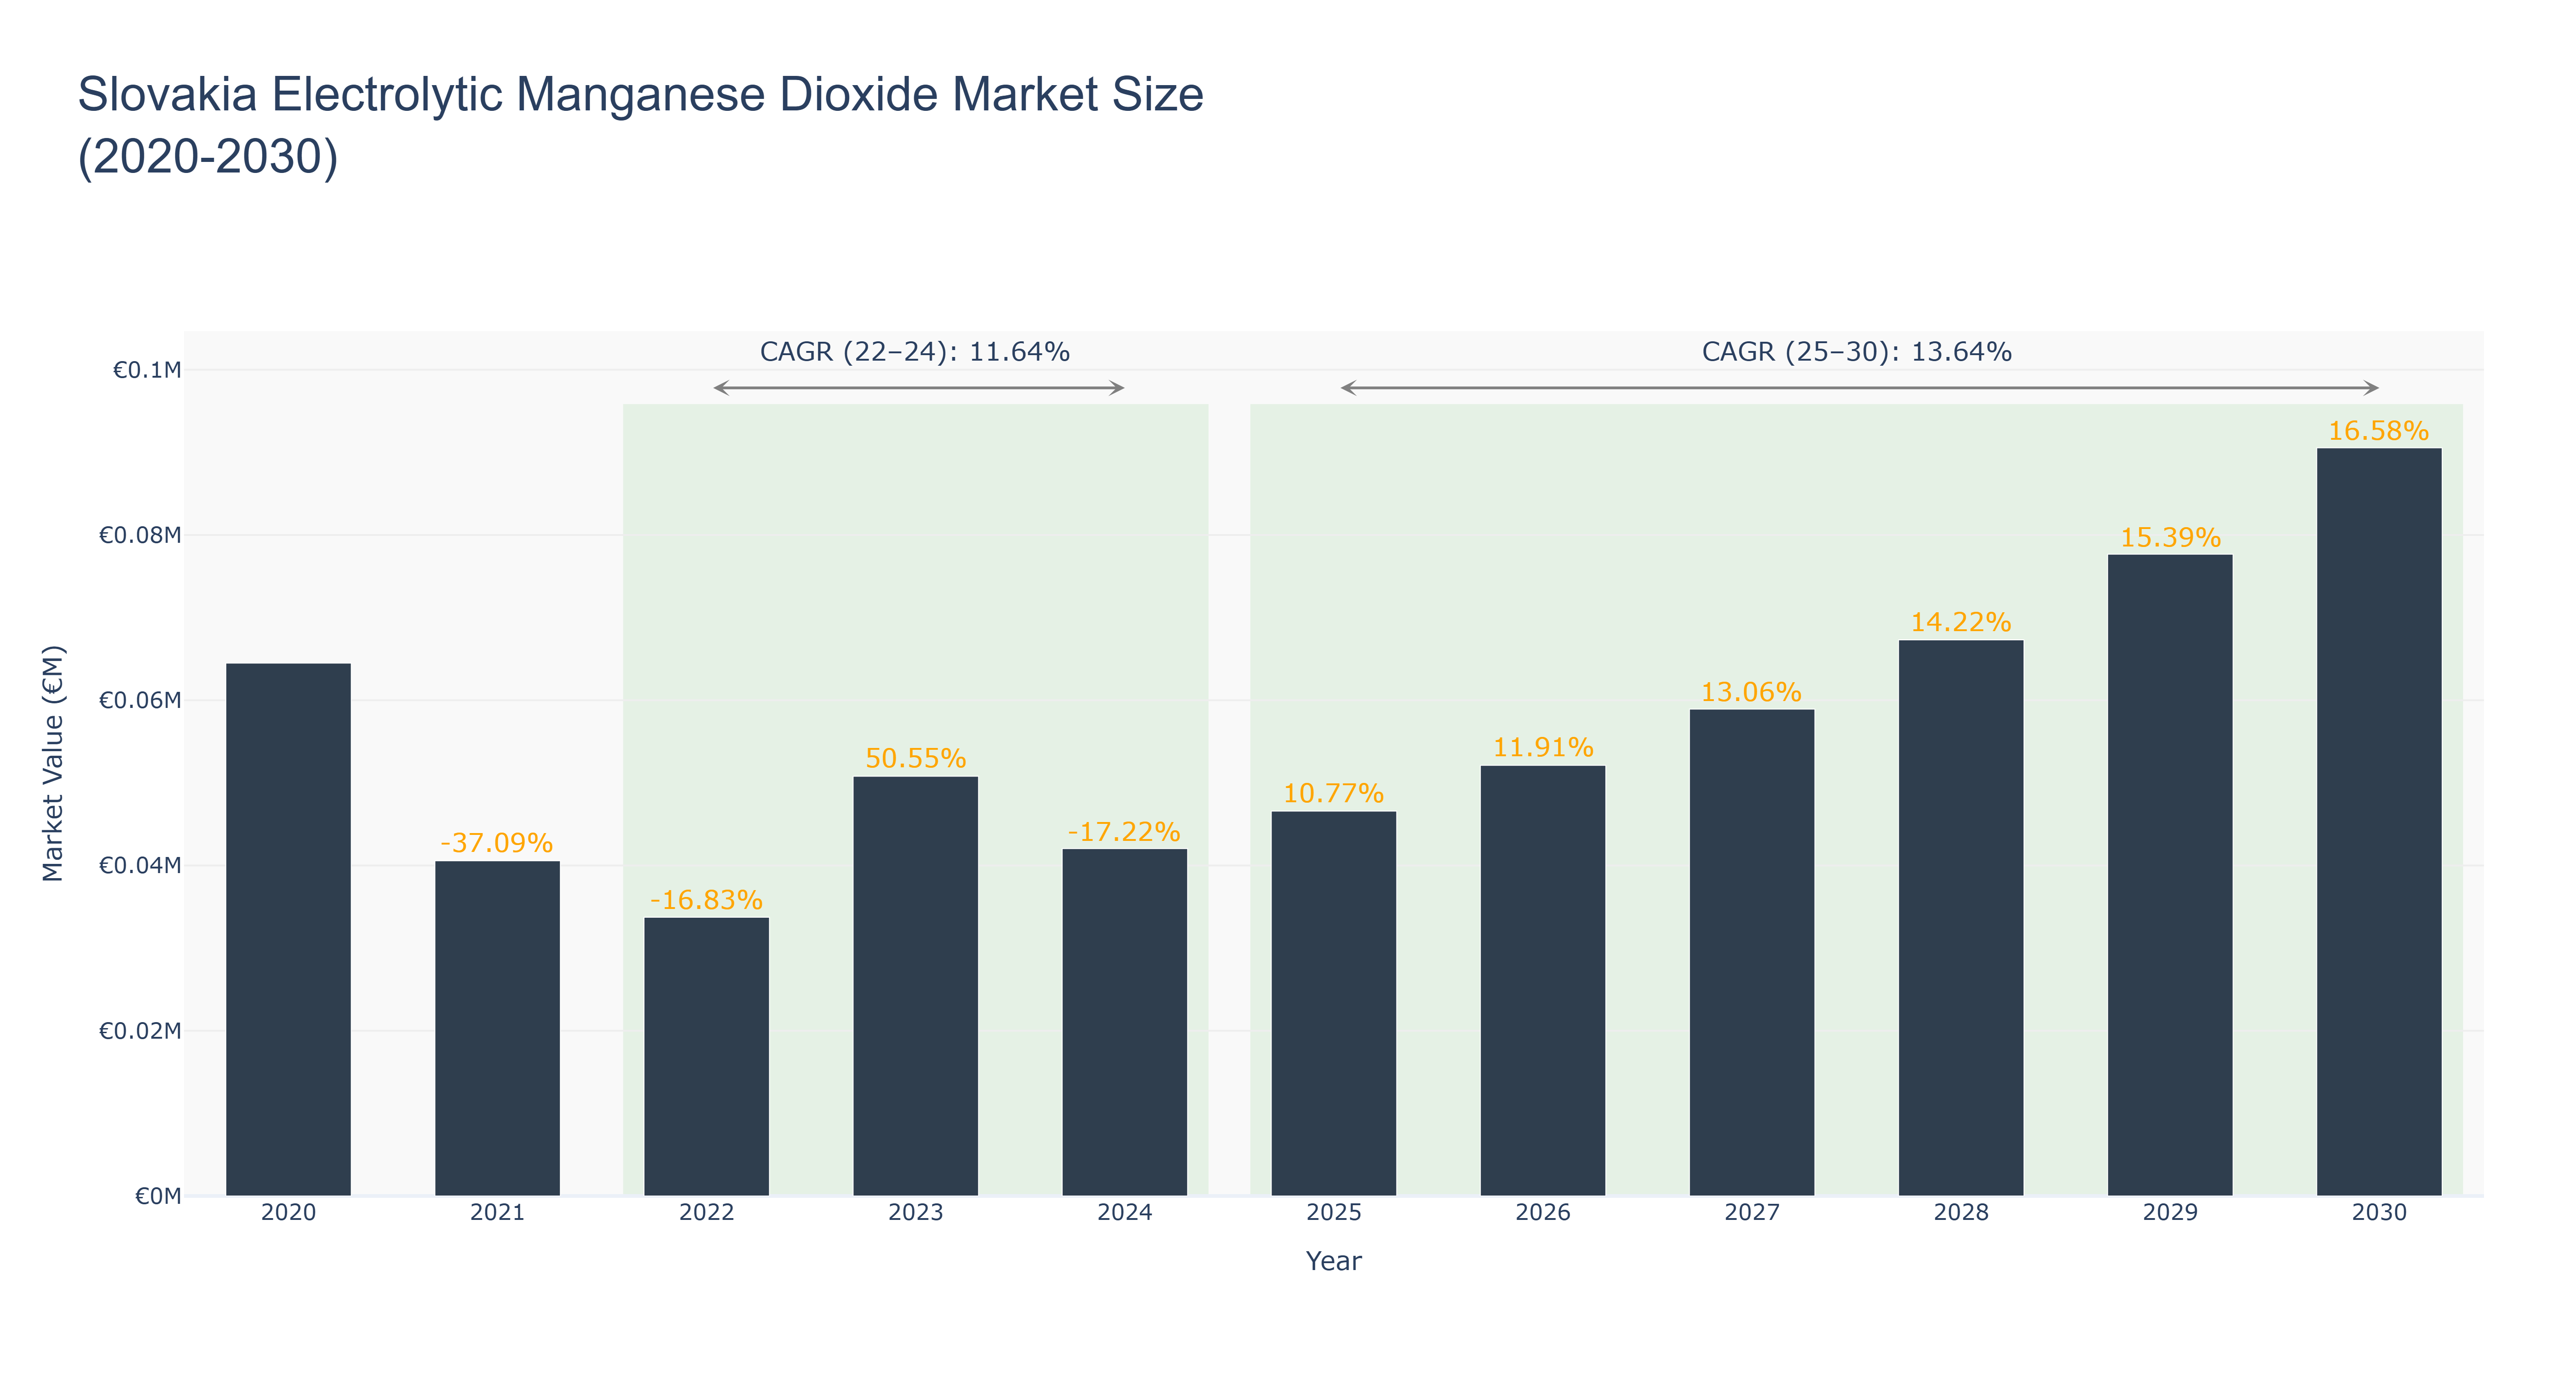
Task: Click the -37.09% growth label
Action: [497, 843]
